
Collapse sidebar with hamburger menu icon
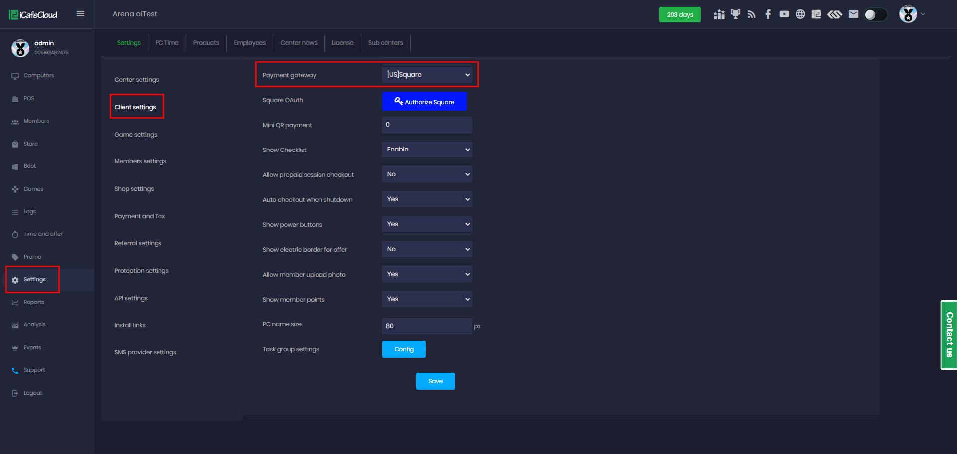pos(80,14)
